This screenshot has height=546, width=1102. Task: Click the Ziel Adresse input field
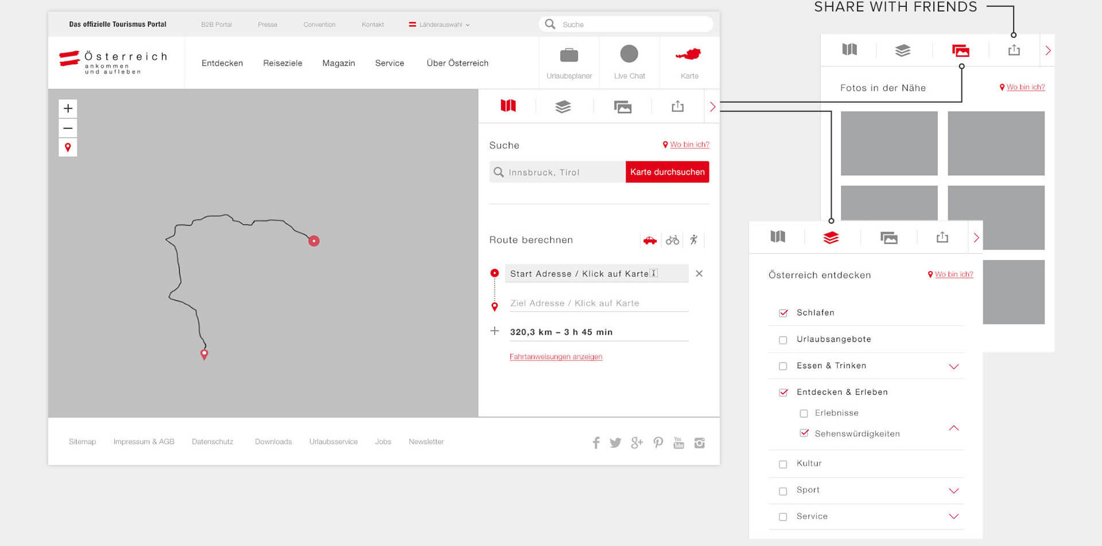pos(598,303)
